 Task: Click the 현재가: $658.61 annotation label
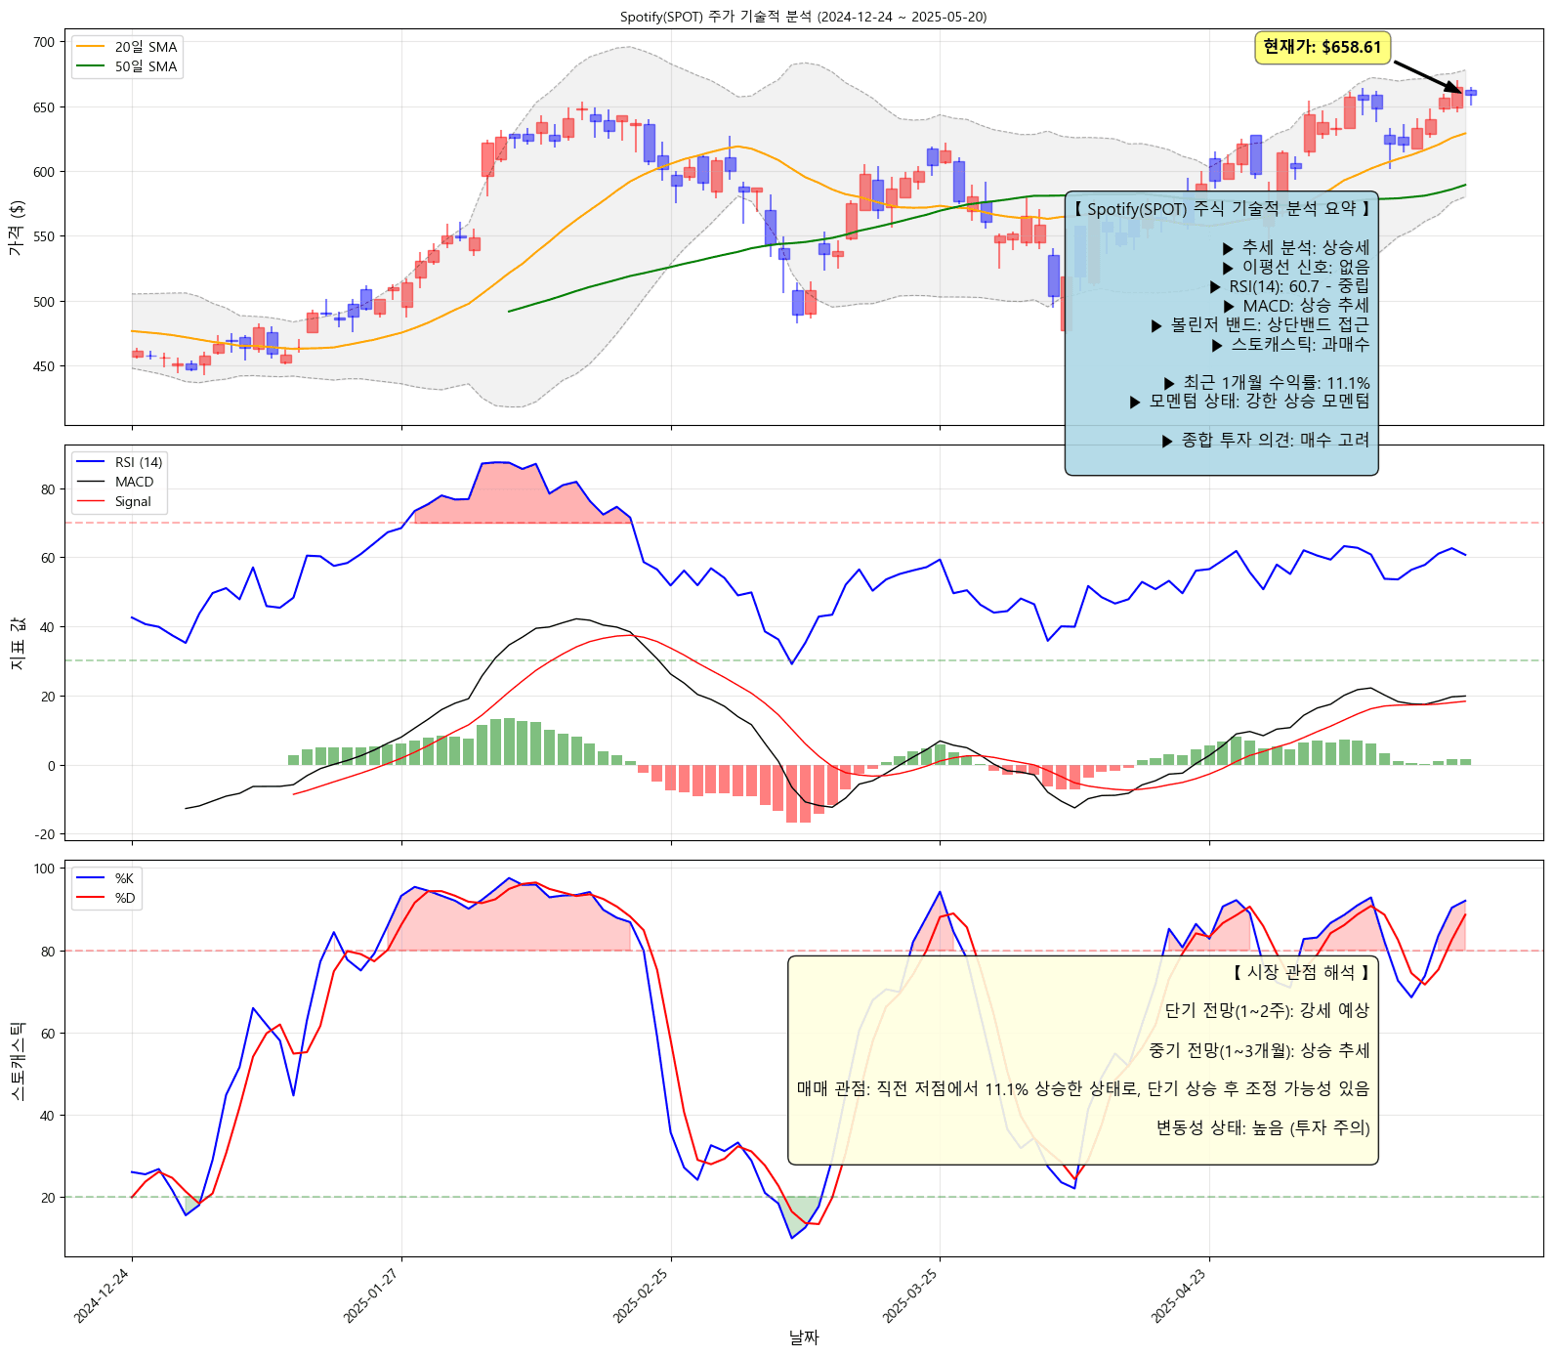tap(1322, 47)
